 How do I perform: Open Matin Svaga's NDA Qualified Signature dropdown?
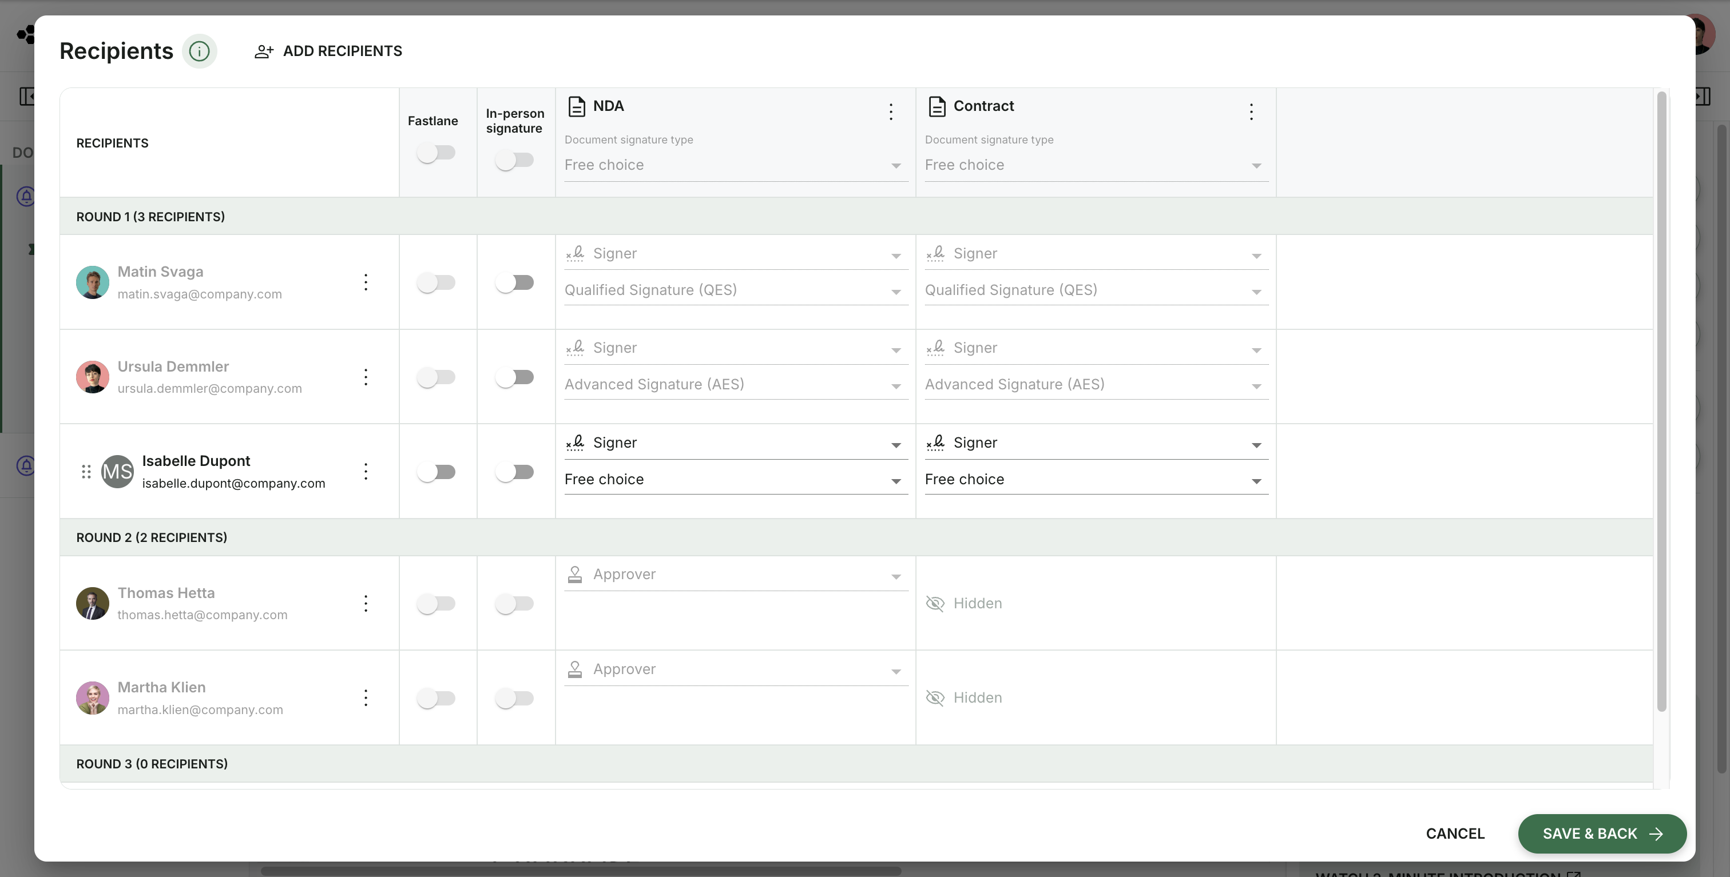pyautogui.click(x=736, y=290)
